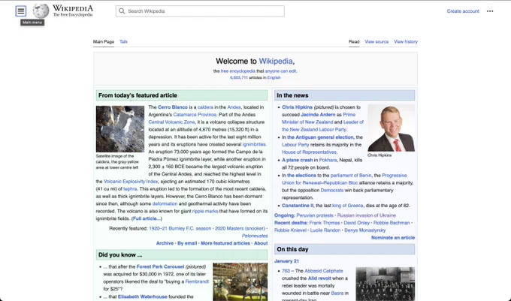Click the parliament of Benin link
Viewport: 511px width, 301px height.
coord(351,176)
